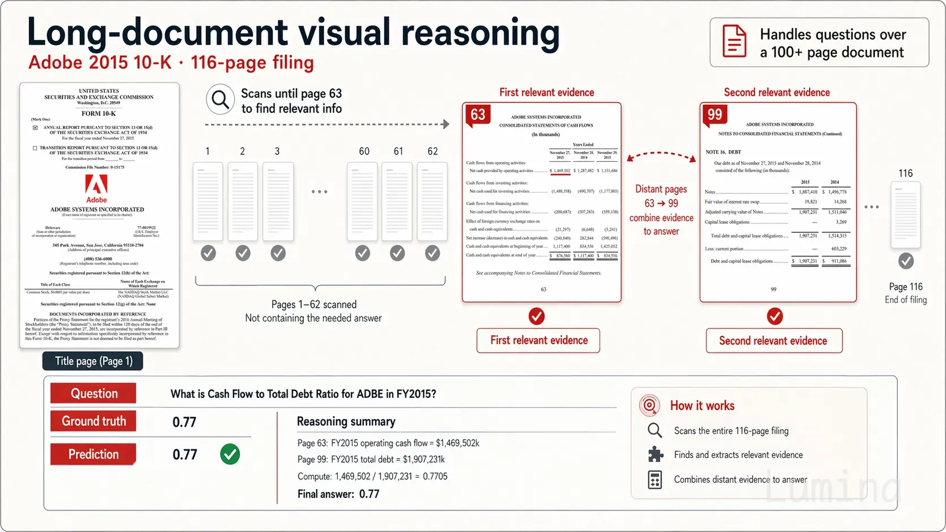
Task: Click the Adobe logo on the title page
Action: 96,185
